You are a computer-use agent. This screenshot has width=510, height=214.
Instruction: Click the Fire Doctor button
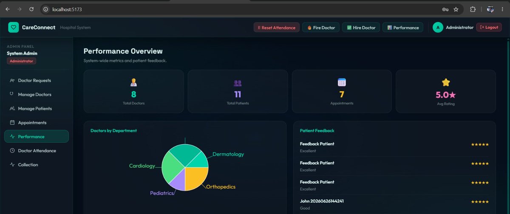point(320,28)
